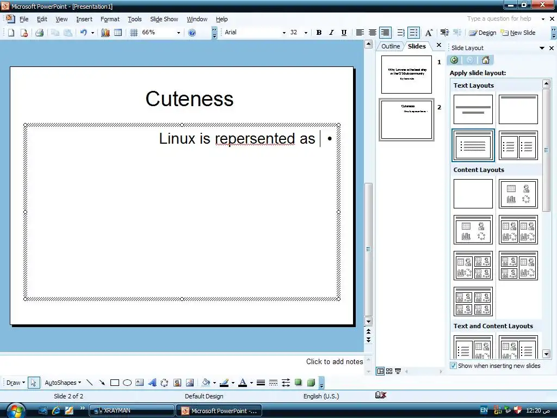Add a New Slide
557x418 pixels.
pos(518,33)
